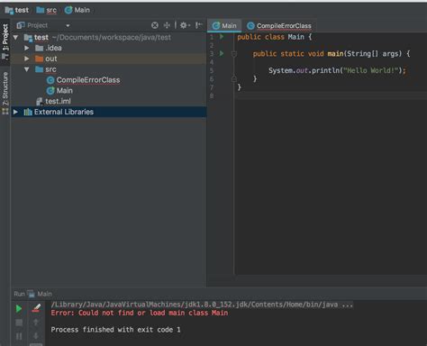The image size is (427, 346).
Task: Open the Project panel settings gear
Action: coord(184,25)
